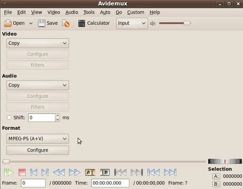243x189 pixels.
Task: Click the Video Filters button
Action: click(38, 65)
